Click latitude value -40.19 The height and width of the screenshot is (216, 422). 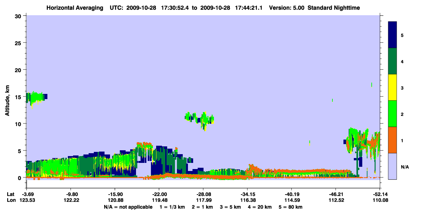[x=292, y=194]
